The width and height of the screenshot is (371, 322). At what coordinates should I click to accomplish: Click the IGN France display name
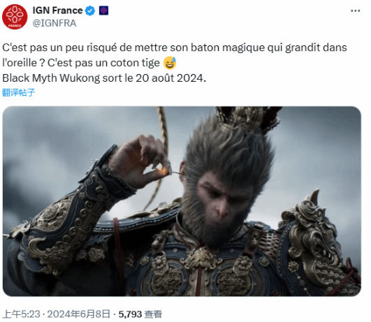[x=58, y=10]
